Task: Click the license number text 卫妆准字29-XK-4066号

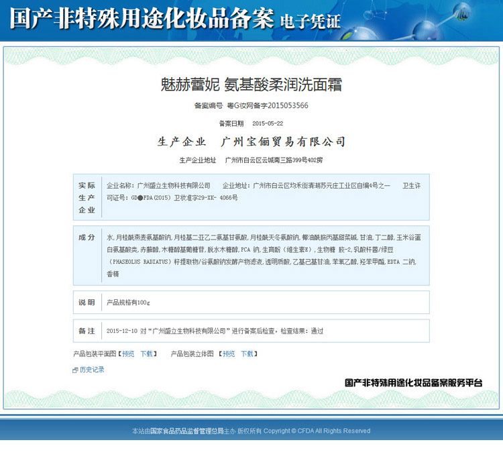Action: (x=206, y=198)
